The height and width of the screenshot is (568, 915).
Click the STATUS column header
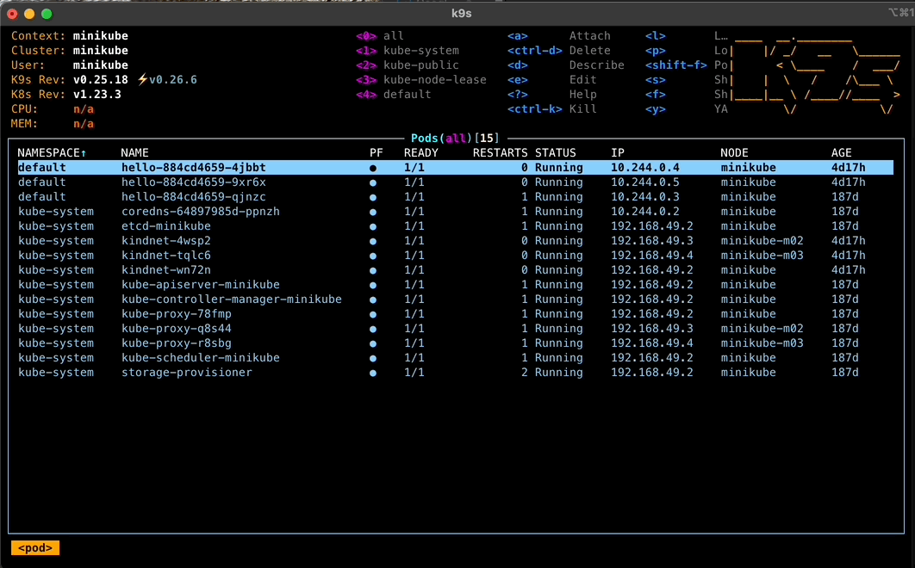(x=556, y=153)
